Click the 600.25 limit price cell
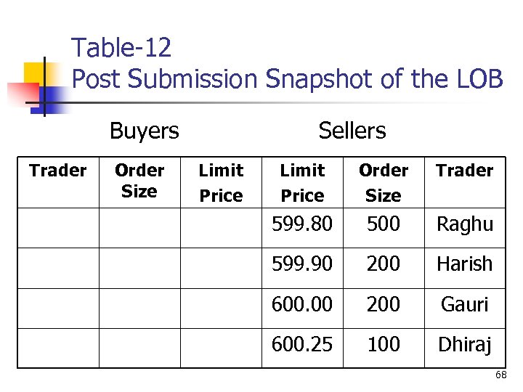This screenshot has width=523, height=392. [302, 344]
